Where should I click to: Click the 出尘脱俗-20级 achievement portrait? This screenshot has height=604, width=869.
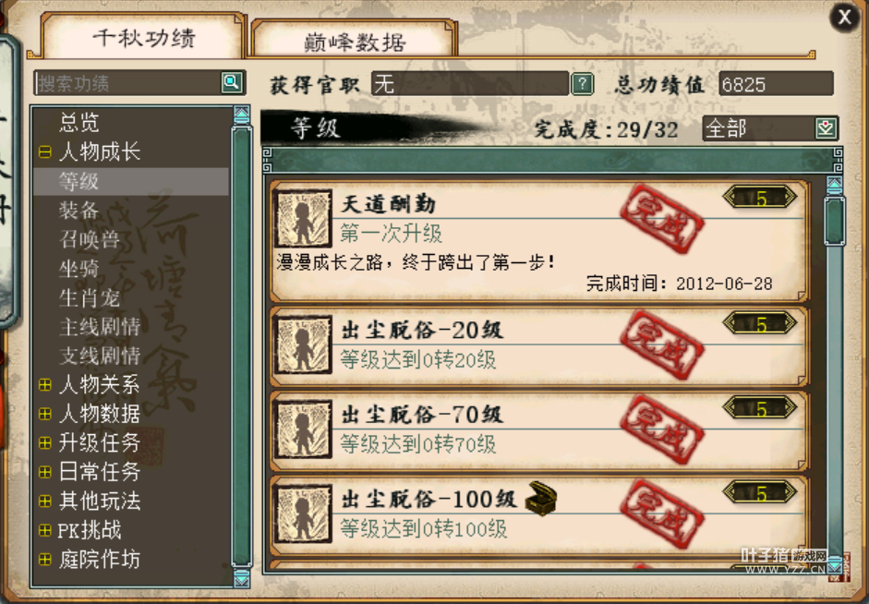point(303,344)
